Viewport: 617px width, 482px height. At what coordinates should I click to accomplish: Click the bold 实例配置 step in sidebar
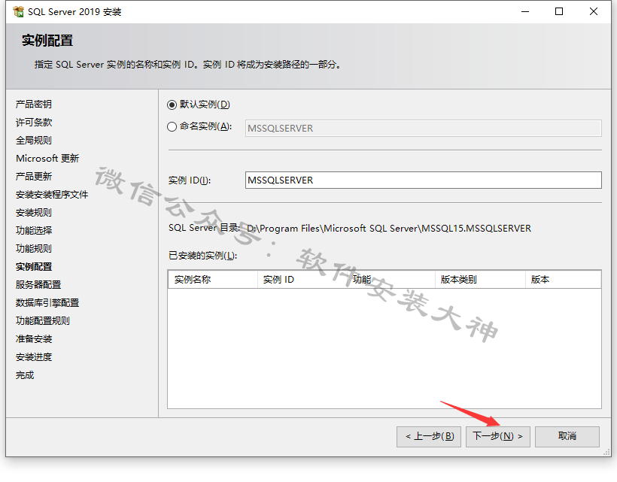coord(34,266)
